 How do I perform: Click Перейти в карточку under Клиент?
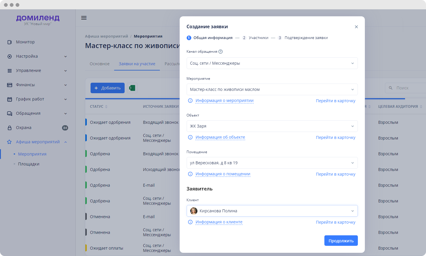[335, 222]
